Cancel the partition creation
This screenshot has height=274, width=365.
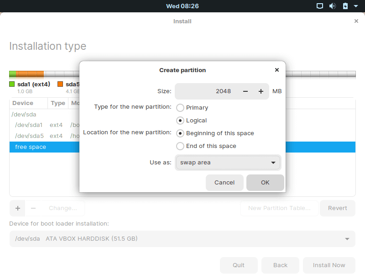pos(224,182)
